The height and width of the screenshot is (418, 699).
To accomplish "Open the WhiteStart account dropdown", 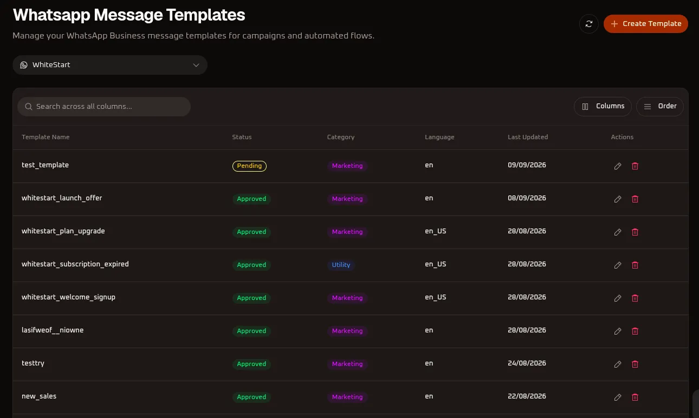I will 110,65.
